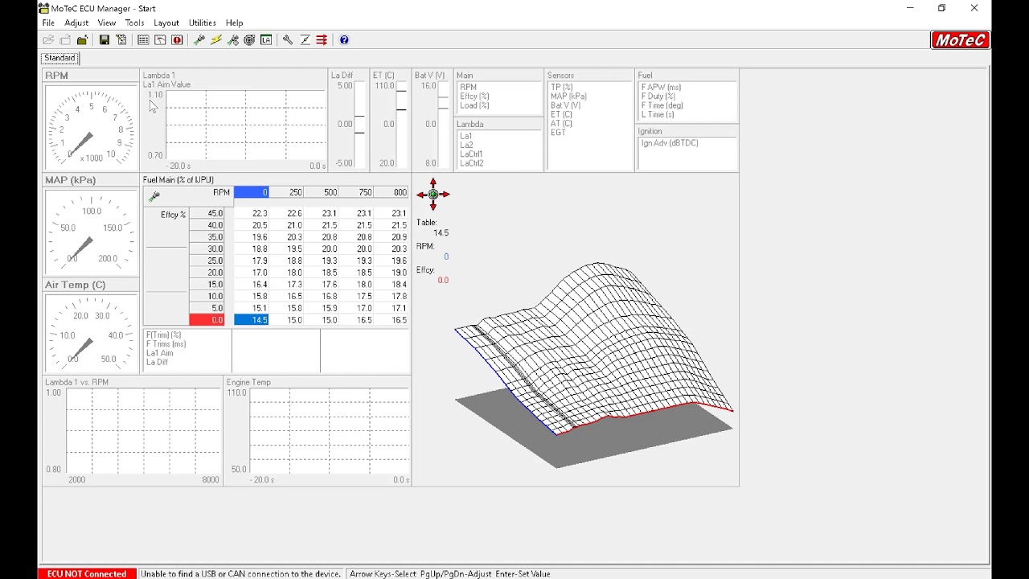1029x579 pixels.
Task: Click 'F Duty (%)' in the Fuel list
Action: [658, 96]
